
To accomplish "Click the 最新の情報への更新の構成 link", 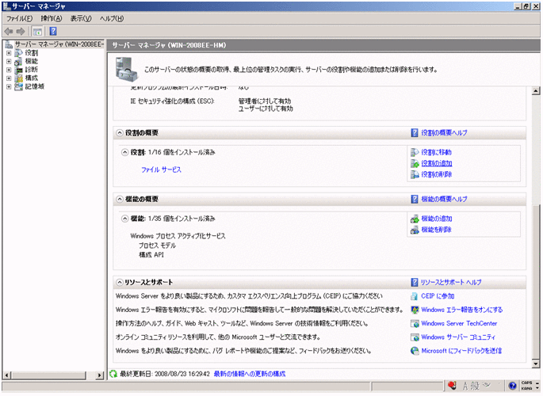I will click(250, 374).
